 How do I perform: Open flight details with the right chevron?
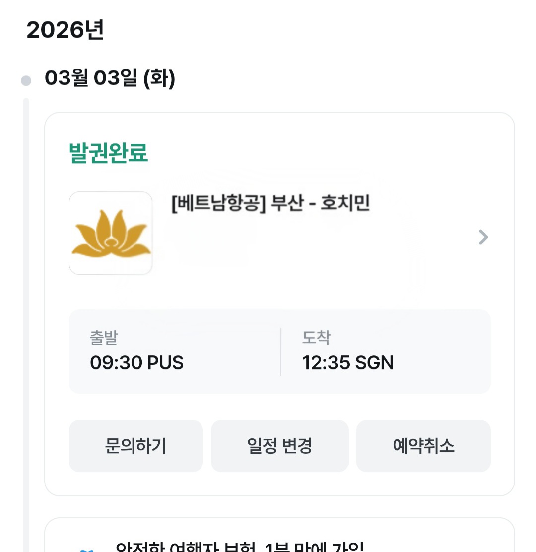(x=483, y=237)
